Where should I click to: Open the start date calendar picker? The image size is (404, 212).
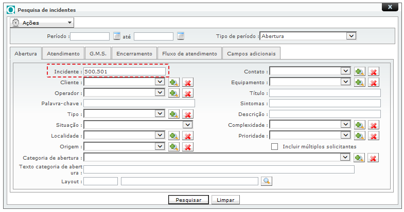pyautogui.click(x=117, y=36)
